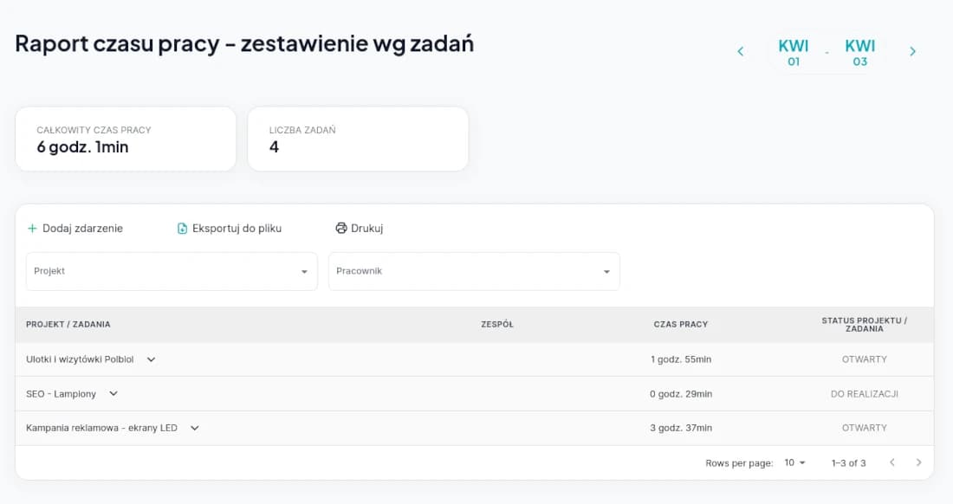Click Dodaj zdarzenie label
This screenshot has height=504, width=953.
coord(82,229)
